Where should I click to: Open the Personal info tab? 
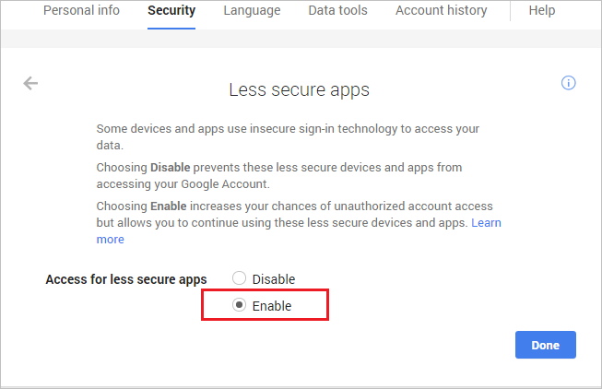point(82,11)
